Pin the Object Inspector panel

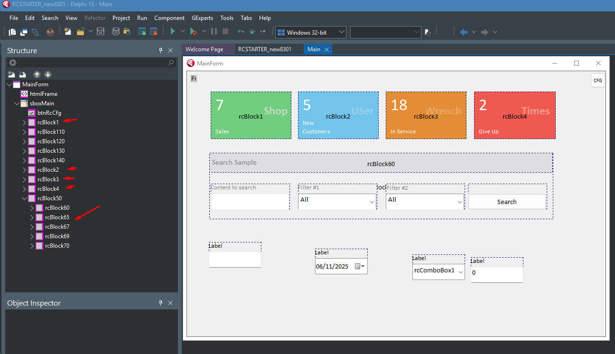point(161,303)
